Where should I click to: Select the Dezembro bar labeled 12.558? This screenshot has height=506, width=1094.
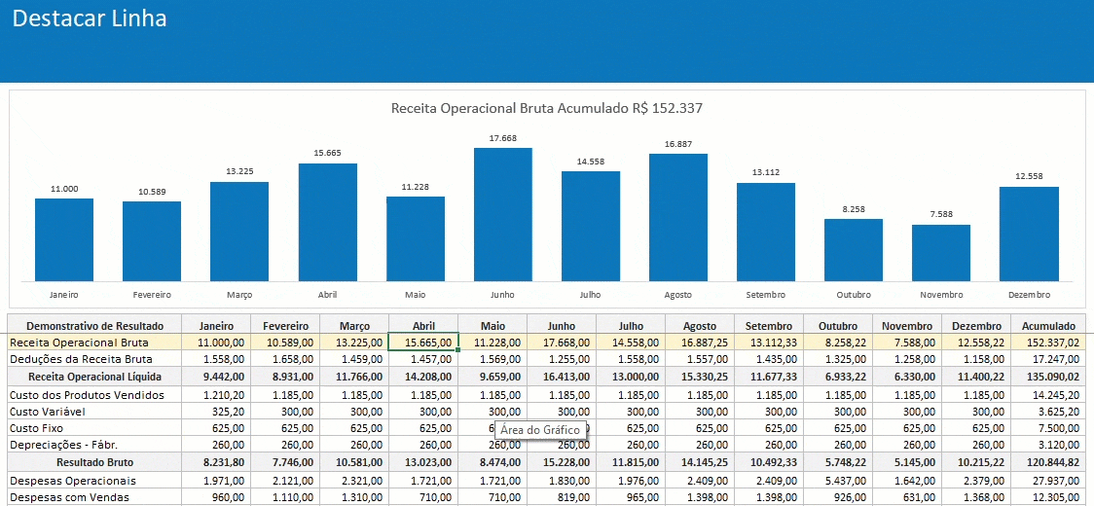[1029, 235]
